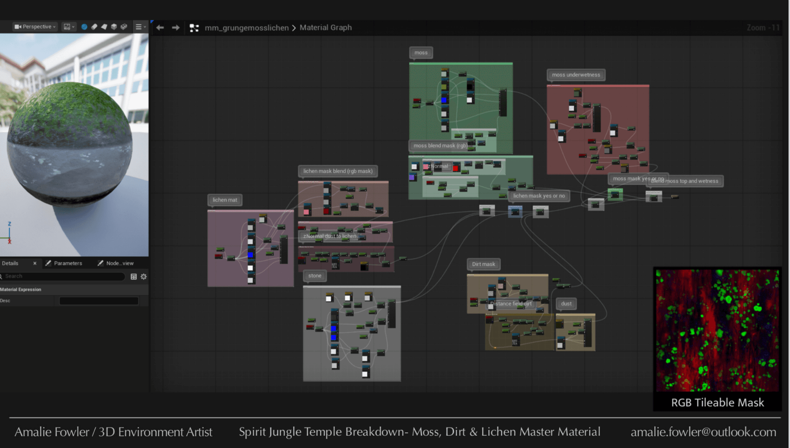Click the mm_grungemosslichen breadcrumb
Image resolution: width=790 pixels, height=448 pixels.
coord(246,28)
